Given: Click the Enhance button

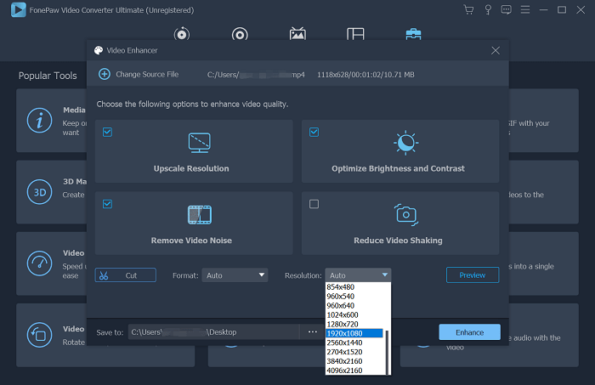Looking at the screenshot, I should click(469, 332).
